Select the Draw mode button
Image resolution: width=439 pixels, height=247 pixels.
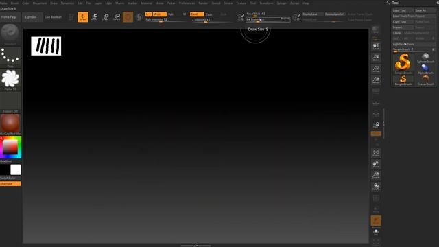tap(83, 17)
